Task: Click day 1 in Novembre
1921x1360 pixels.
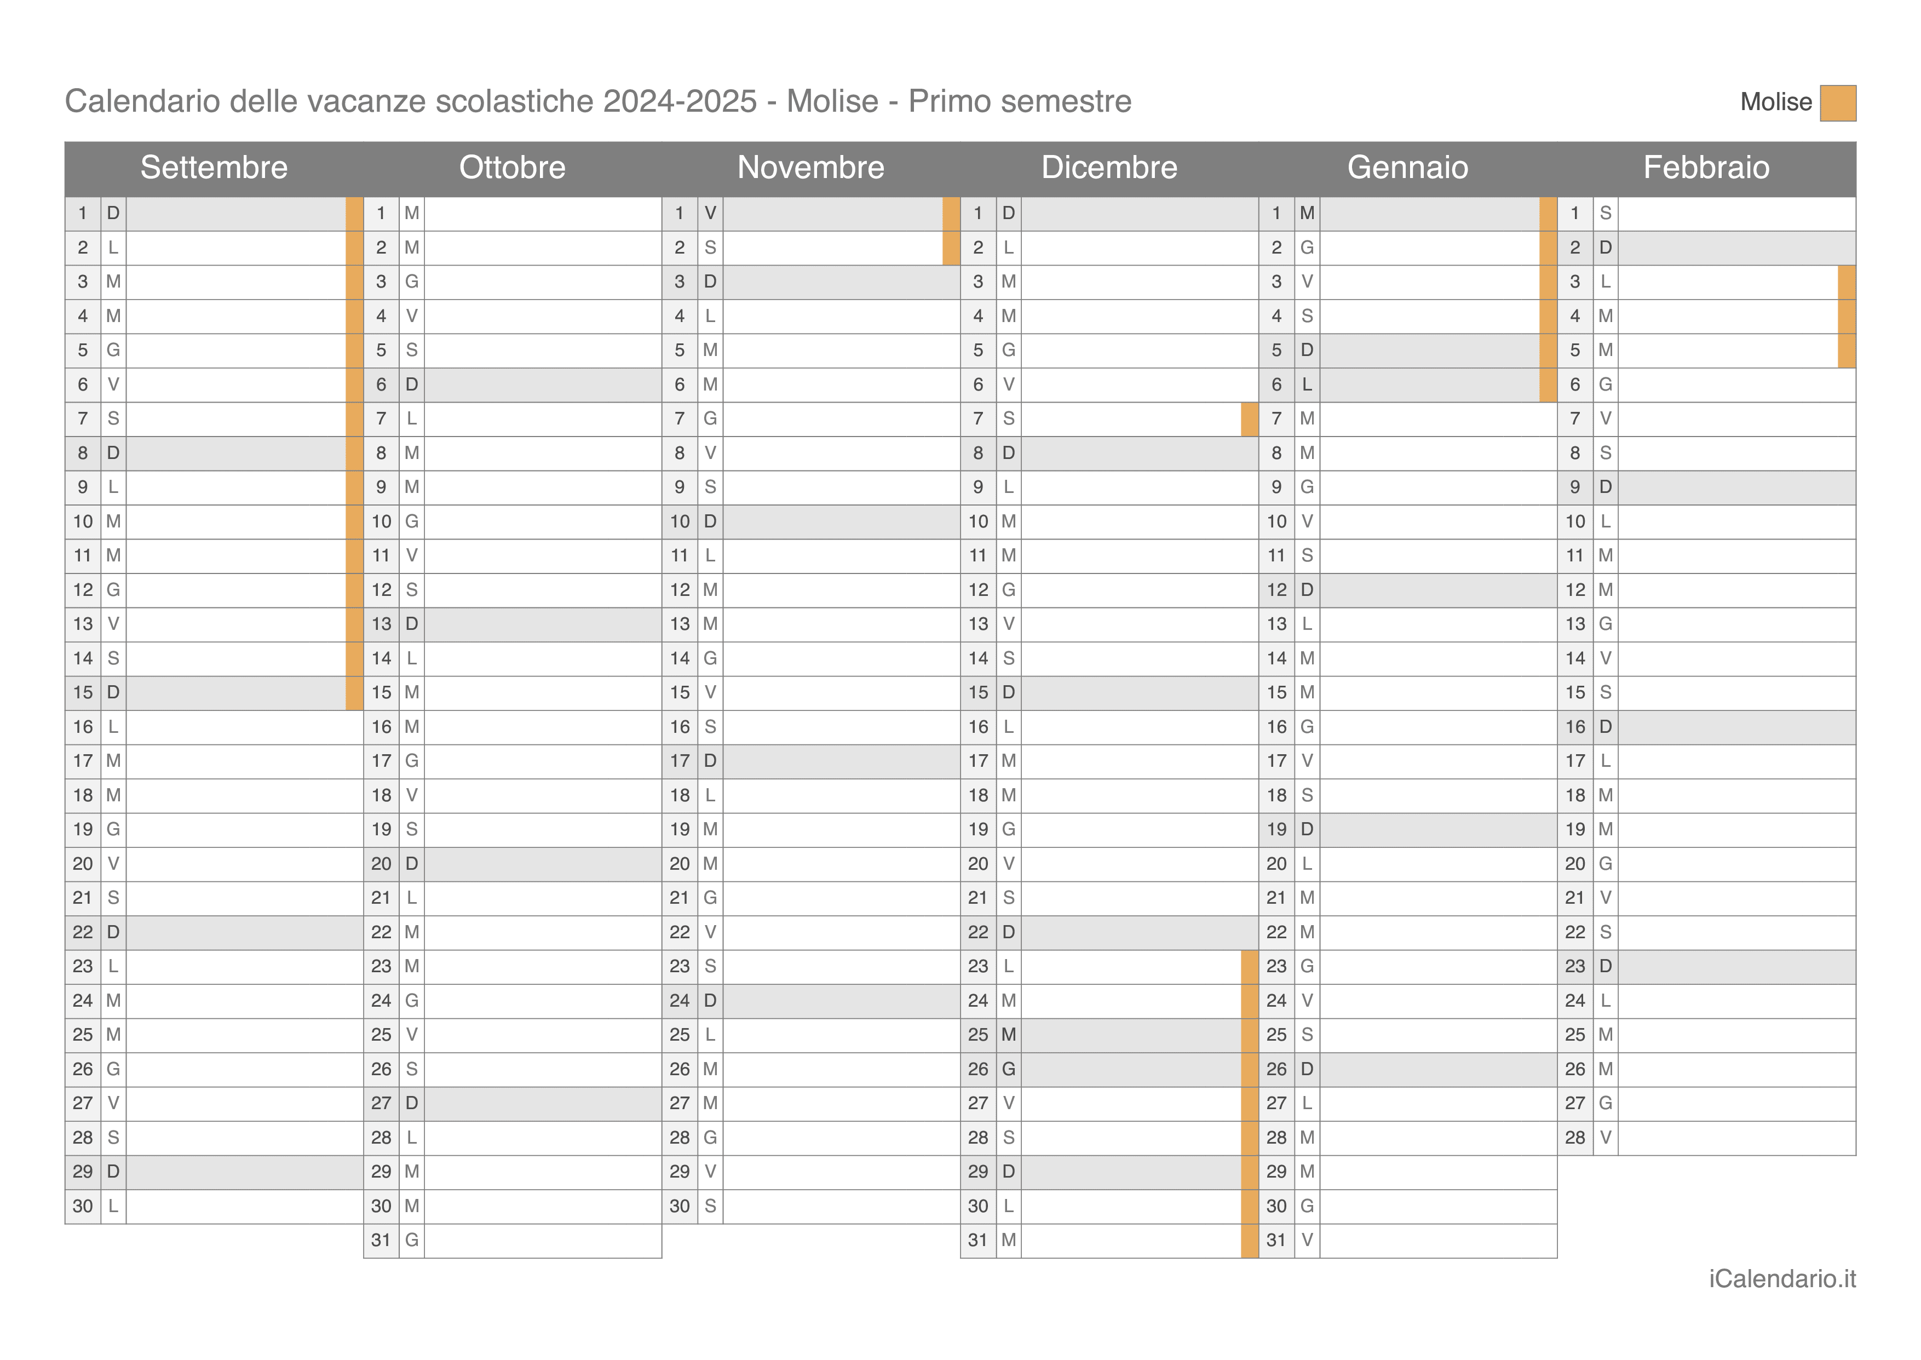Action: pyautogui.click(x=680, y=214)
